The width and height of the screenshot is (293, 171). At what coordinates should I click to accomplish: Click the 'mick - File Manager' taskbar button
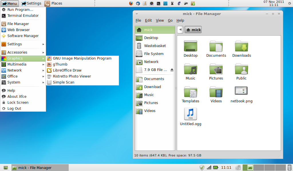40,168
